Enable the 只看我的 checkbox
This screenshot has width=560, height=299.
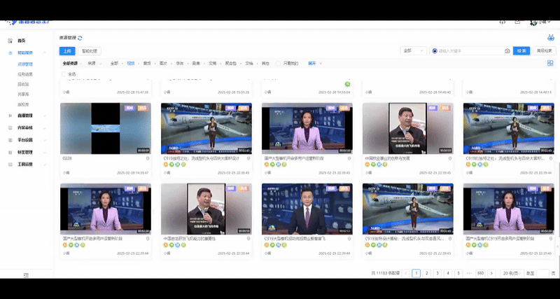tap(279, 64)
